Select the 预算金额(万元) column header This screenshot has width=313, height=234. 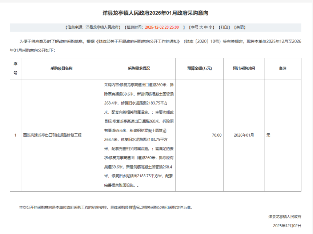199,68
